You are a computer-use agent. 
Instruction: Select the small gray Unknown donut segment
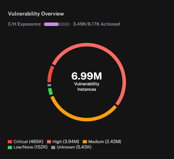49,85
